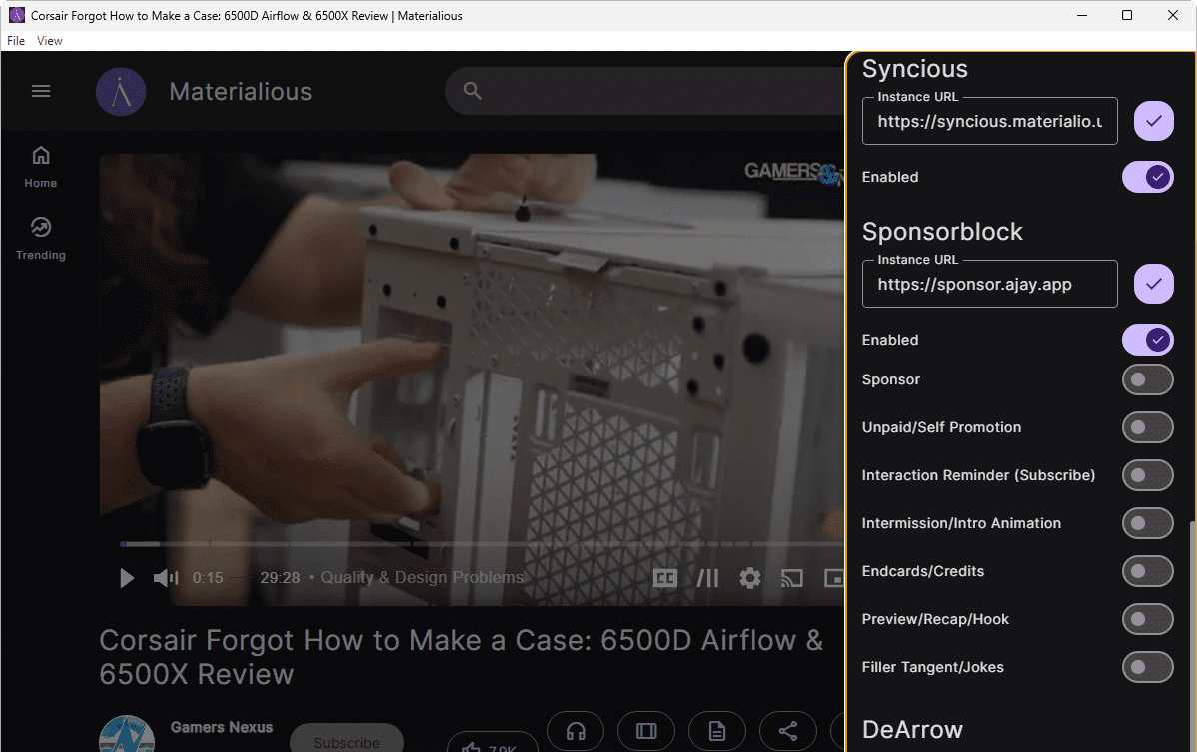This screenshot has width=1197, height=752.
Task: Switch to audio-only with headphones button
Action: click(576, 731)
